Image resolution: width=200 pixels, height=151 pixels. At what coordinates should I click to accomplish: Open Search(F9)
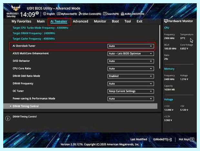tap(111, 14)
